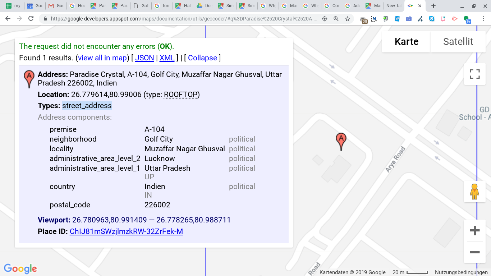The width and height of the screenshot is (491, 276).
Task: Toggle the ad-blocker Off extension
Action: coord(364,19)
